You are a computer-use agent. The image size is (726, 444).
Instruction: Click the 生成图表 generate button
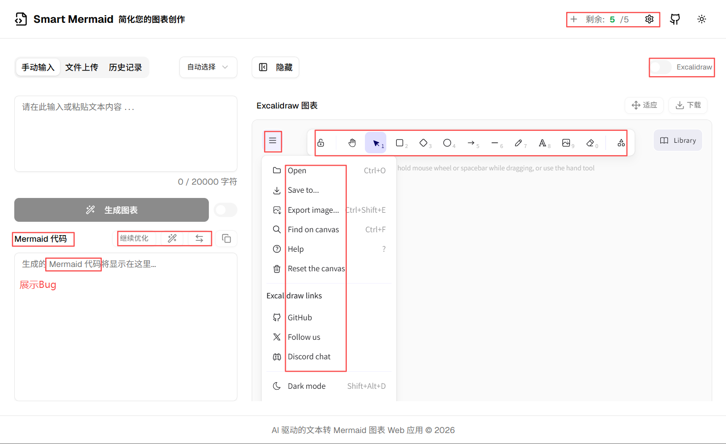coord(111,210)
